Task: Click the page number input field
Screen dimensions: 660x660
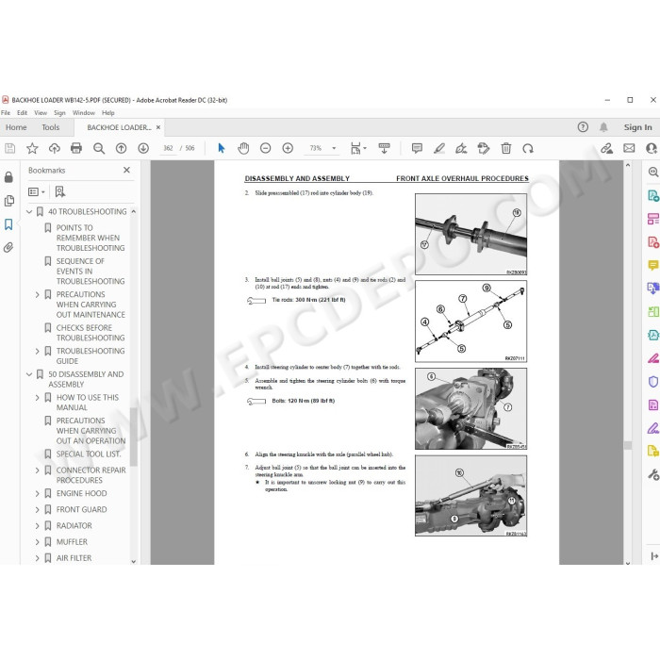Action: 168,148
